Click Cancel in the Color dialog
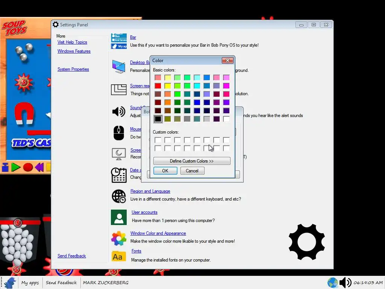Image resolution: width=385 pixels, height=289 pixels. [192, 171]
